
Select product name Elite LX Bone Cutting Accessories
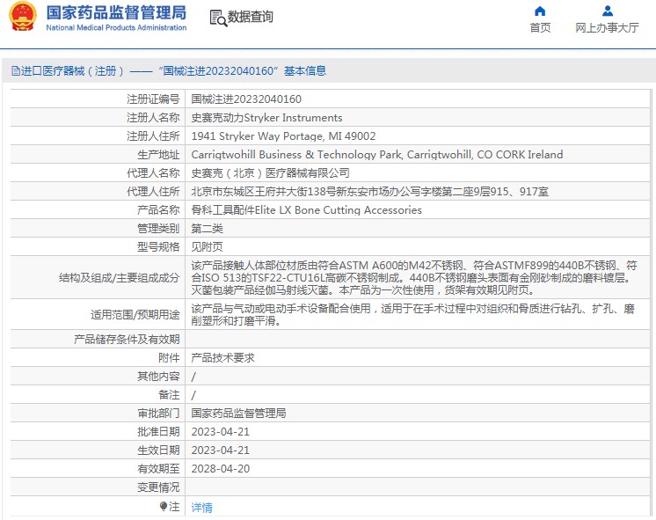[x=306, y=209]
